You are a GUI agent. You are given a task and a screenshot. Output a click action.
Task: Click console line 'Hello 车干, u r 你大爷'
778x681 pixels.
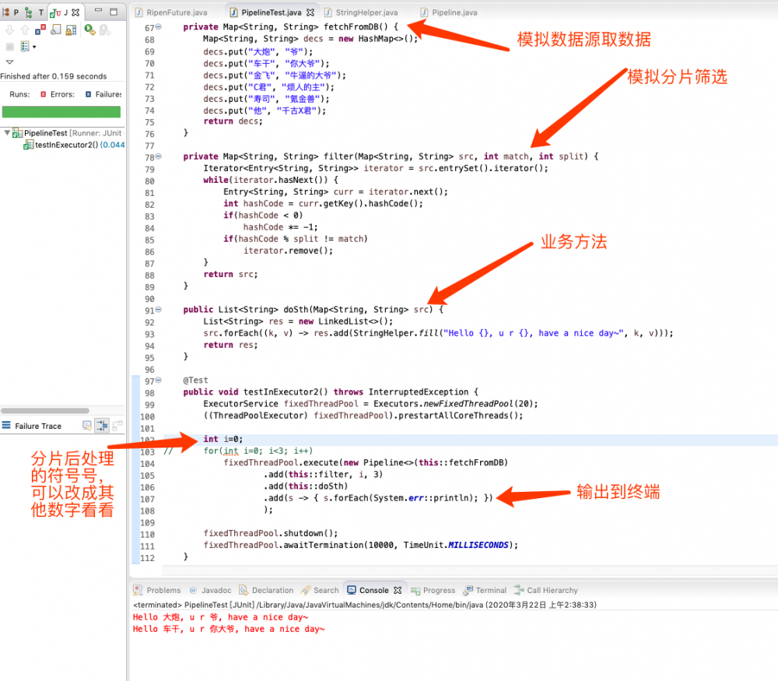(229, 629)
